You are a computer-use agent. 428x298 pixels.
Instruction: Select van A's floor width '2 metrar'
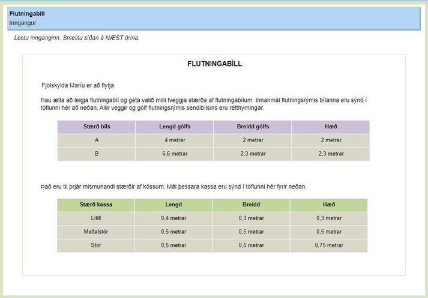[253, 140]
